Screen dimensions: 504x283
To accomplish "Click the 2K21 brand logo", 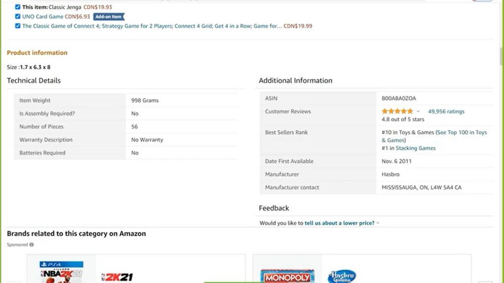I will (117, 277).
